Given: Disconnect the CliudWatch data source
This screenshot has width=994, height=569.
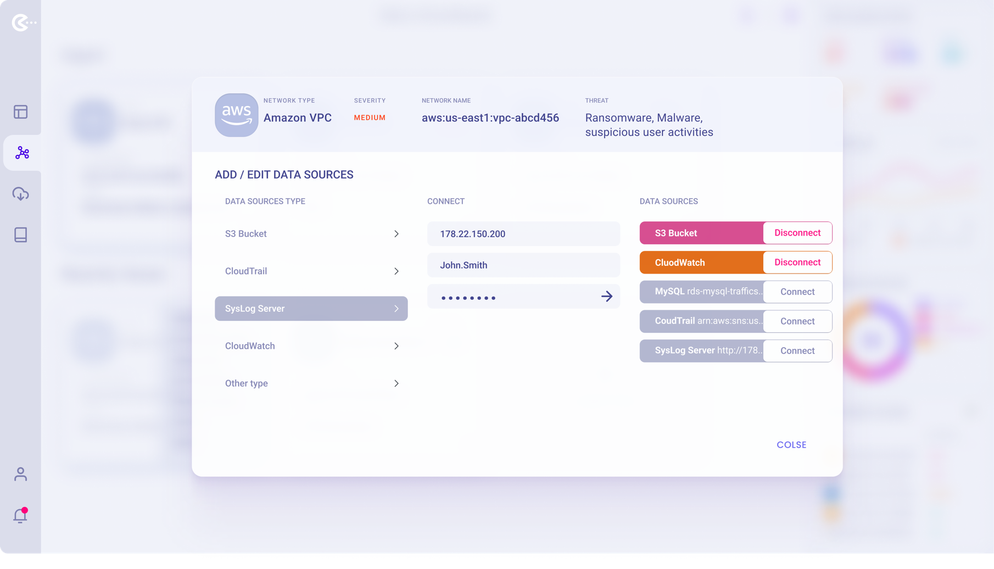Looking at the screenshot, I should [797, 263].
